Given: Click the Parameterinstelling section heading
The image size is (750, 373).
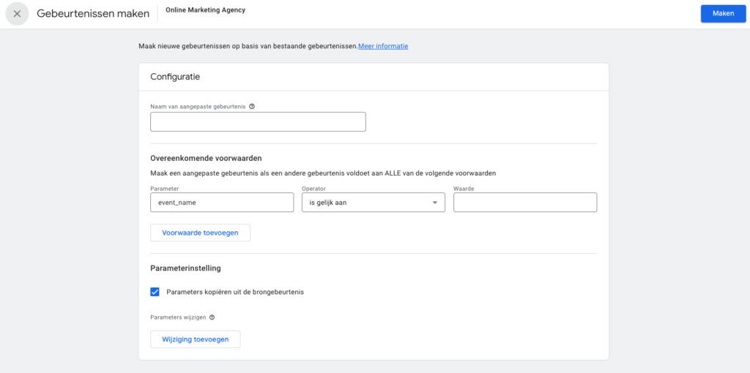Looking at the screenshot, I should pyautogui.click(x=185, y=268).
